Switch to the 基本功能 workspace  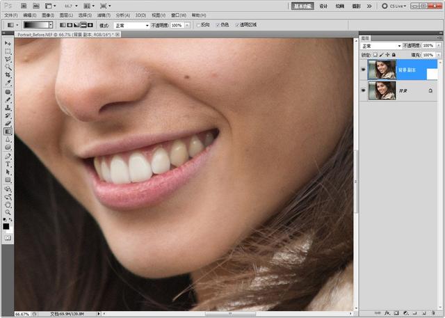[x=302, y=6]
